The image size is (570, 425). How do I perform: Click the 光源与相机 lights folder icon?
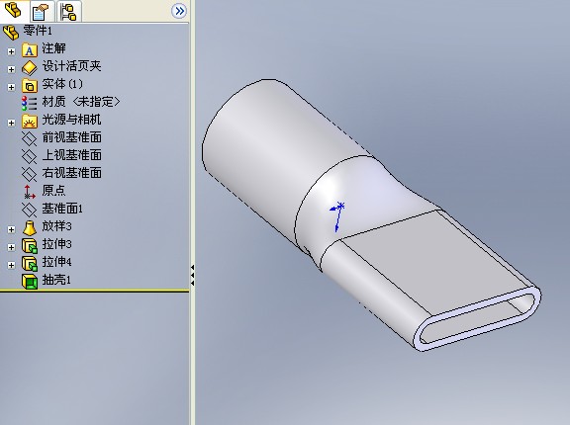pyautogui.click(x=30, y=122)
